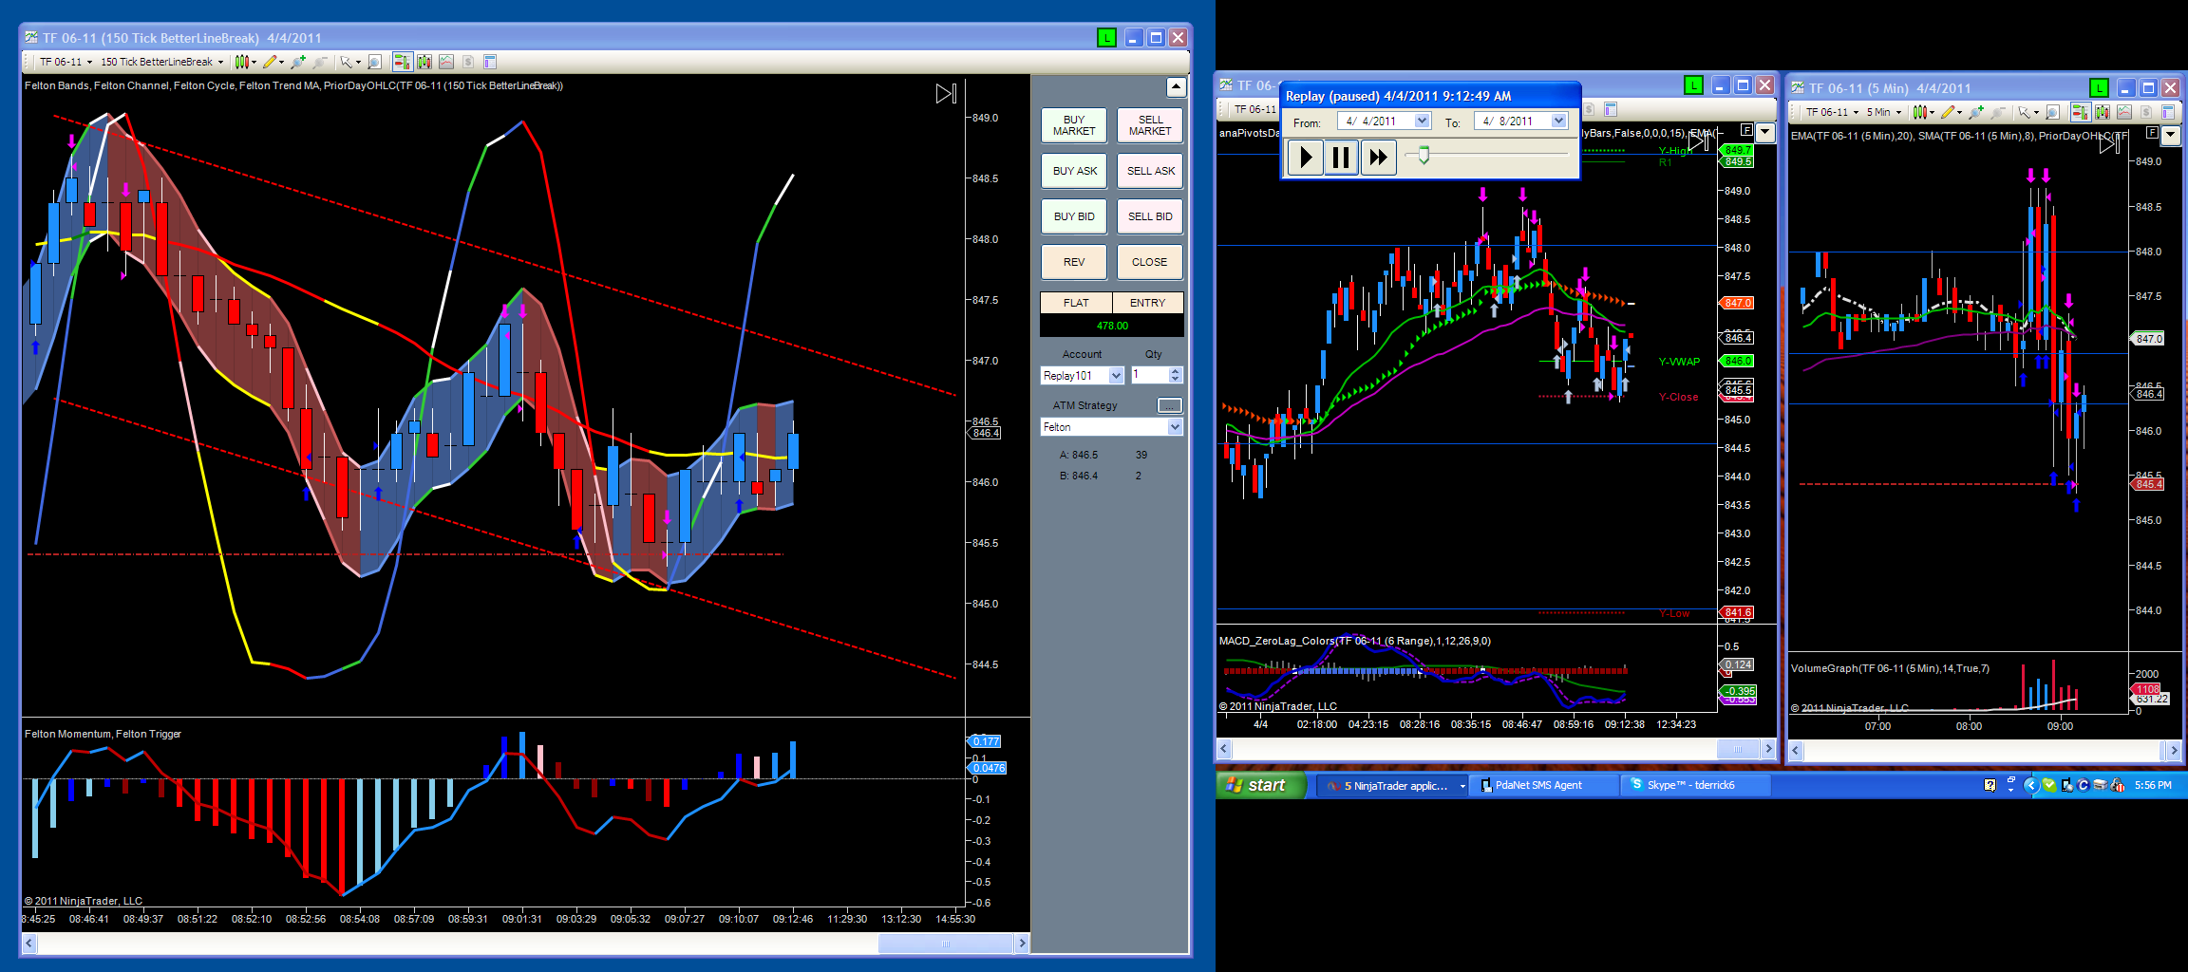
Task: Play the market replay
Action: point(1306,157)
